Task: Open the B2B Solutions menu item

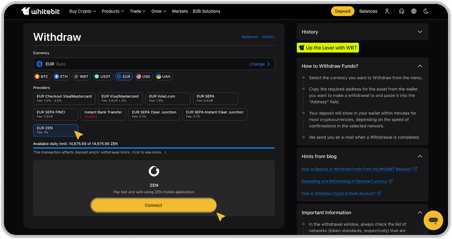Action: point(206,11)
